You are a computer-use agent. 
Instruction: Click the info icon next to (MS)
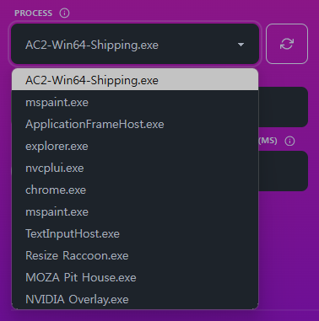(x=289, y=141)
